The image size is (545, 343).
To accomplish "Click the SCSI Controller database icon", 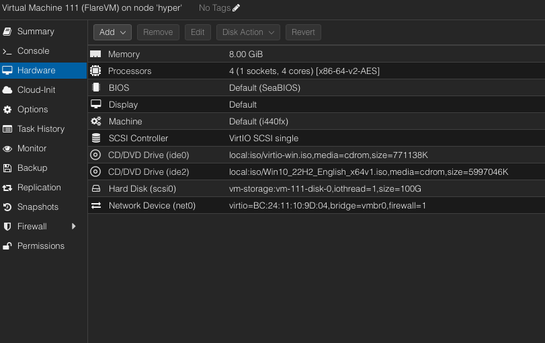I will (95, 138).
